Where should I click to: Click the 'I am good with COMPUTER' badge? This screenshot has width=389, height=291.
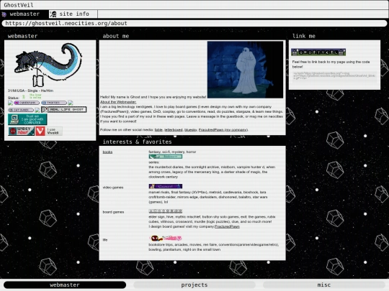tap(27, 119)
